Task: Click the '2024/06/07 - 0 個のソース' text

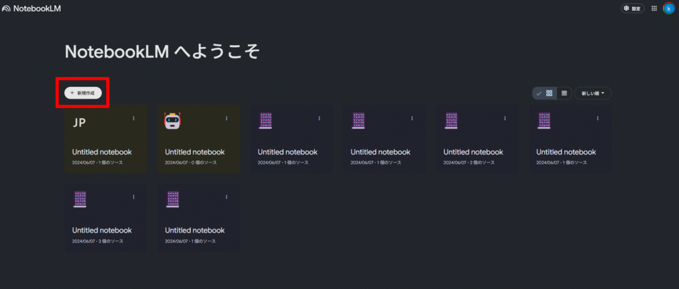Action: coord(191,162)
